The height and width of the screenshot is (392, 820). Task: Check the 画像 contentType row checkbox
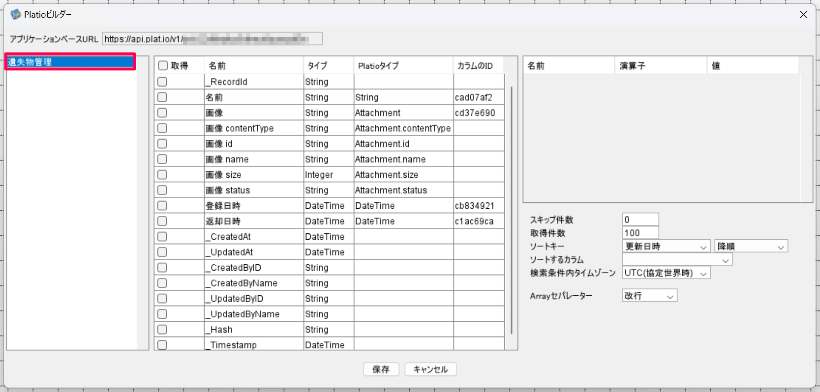point(162,128)
